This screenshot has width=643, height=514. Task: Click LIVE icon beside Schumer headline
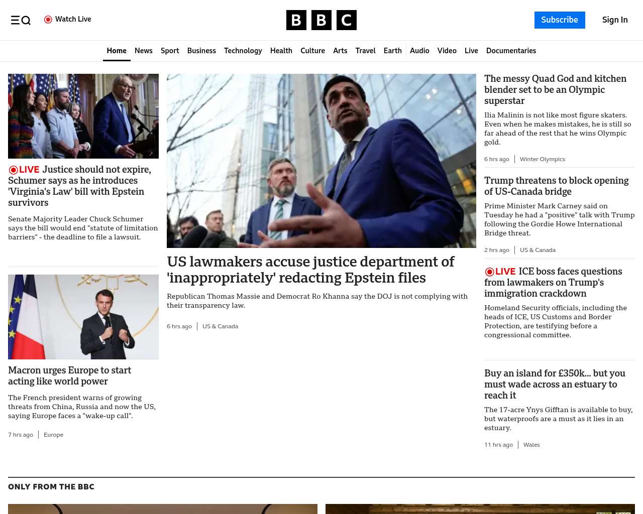point(24,170)
